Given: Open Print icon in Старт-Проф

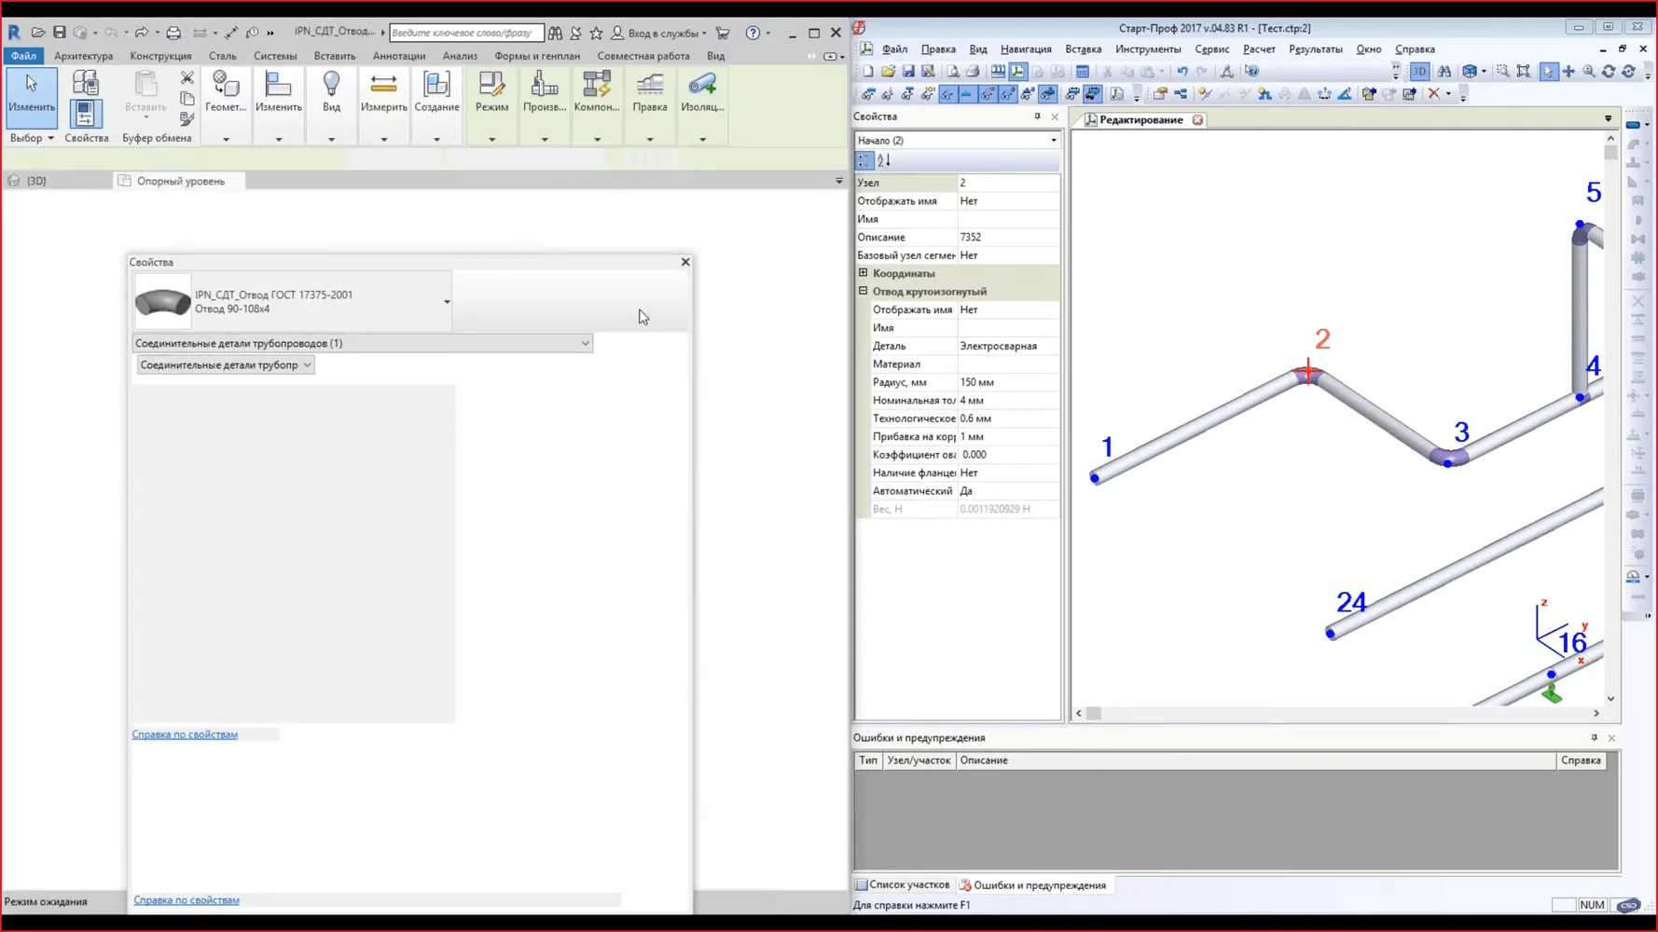Looking at the screenshot, I should (x=971, y=71).
